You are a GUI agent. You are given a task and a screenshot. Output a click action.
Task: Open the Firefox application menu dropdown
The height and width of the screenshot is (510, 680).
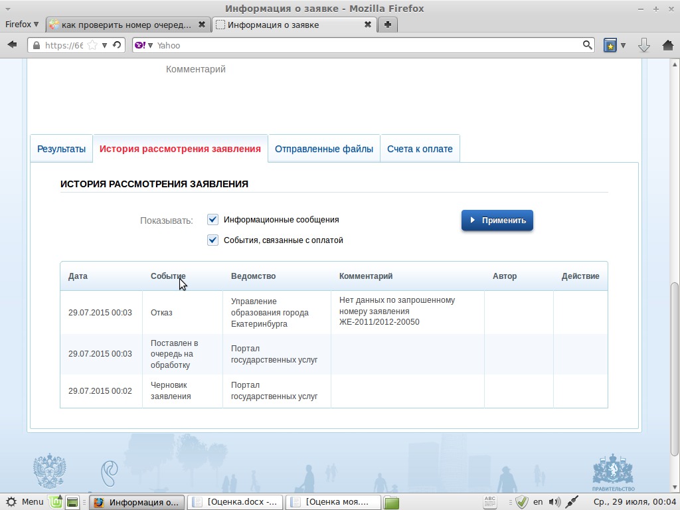click(22, 25)
